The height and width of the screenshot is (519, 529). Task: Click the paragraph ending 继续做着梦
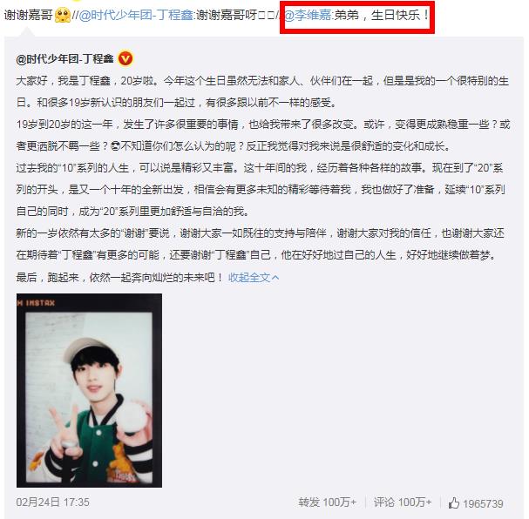[261, 244]
